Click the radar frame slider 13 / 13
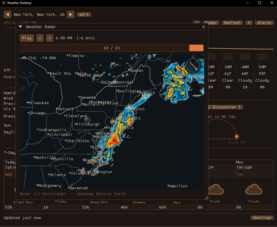The image size is (277, 227). pyautogui.click(x=112, y=48)
